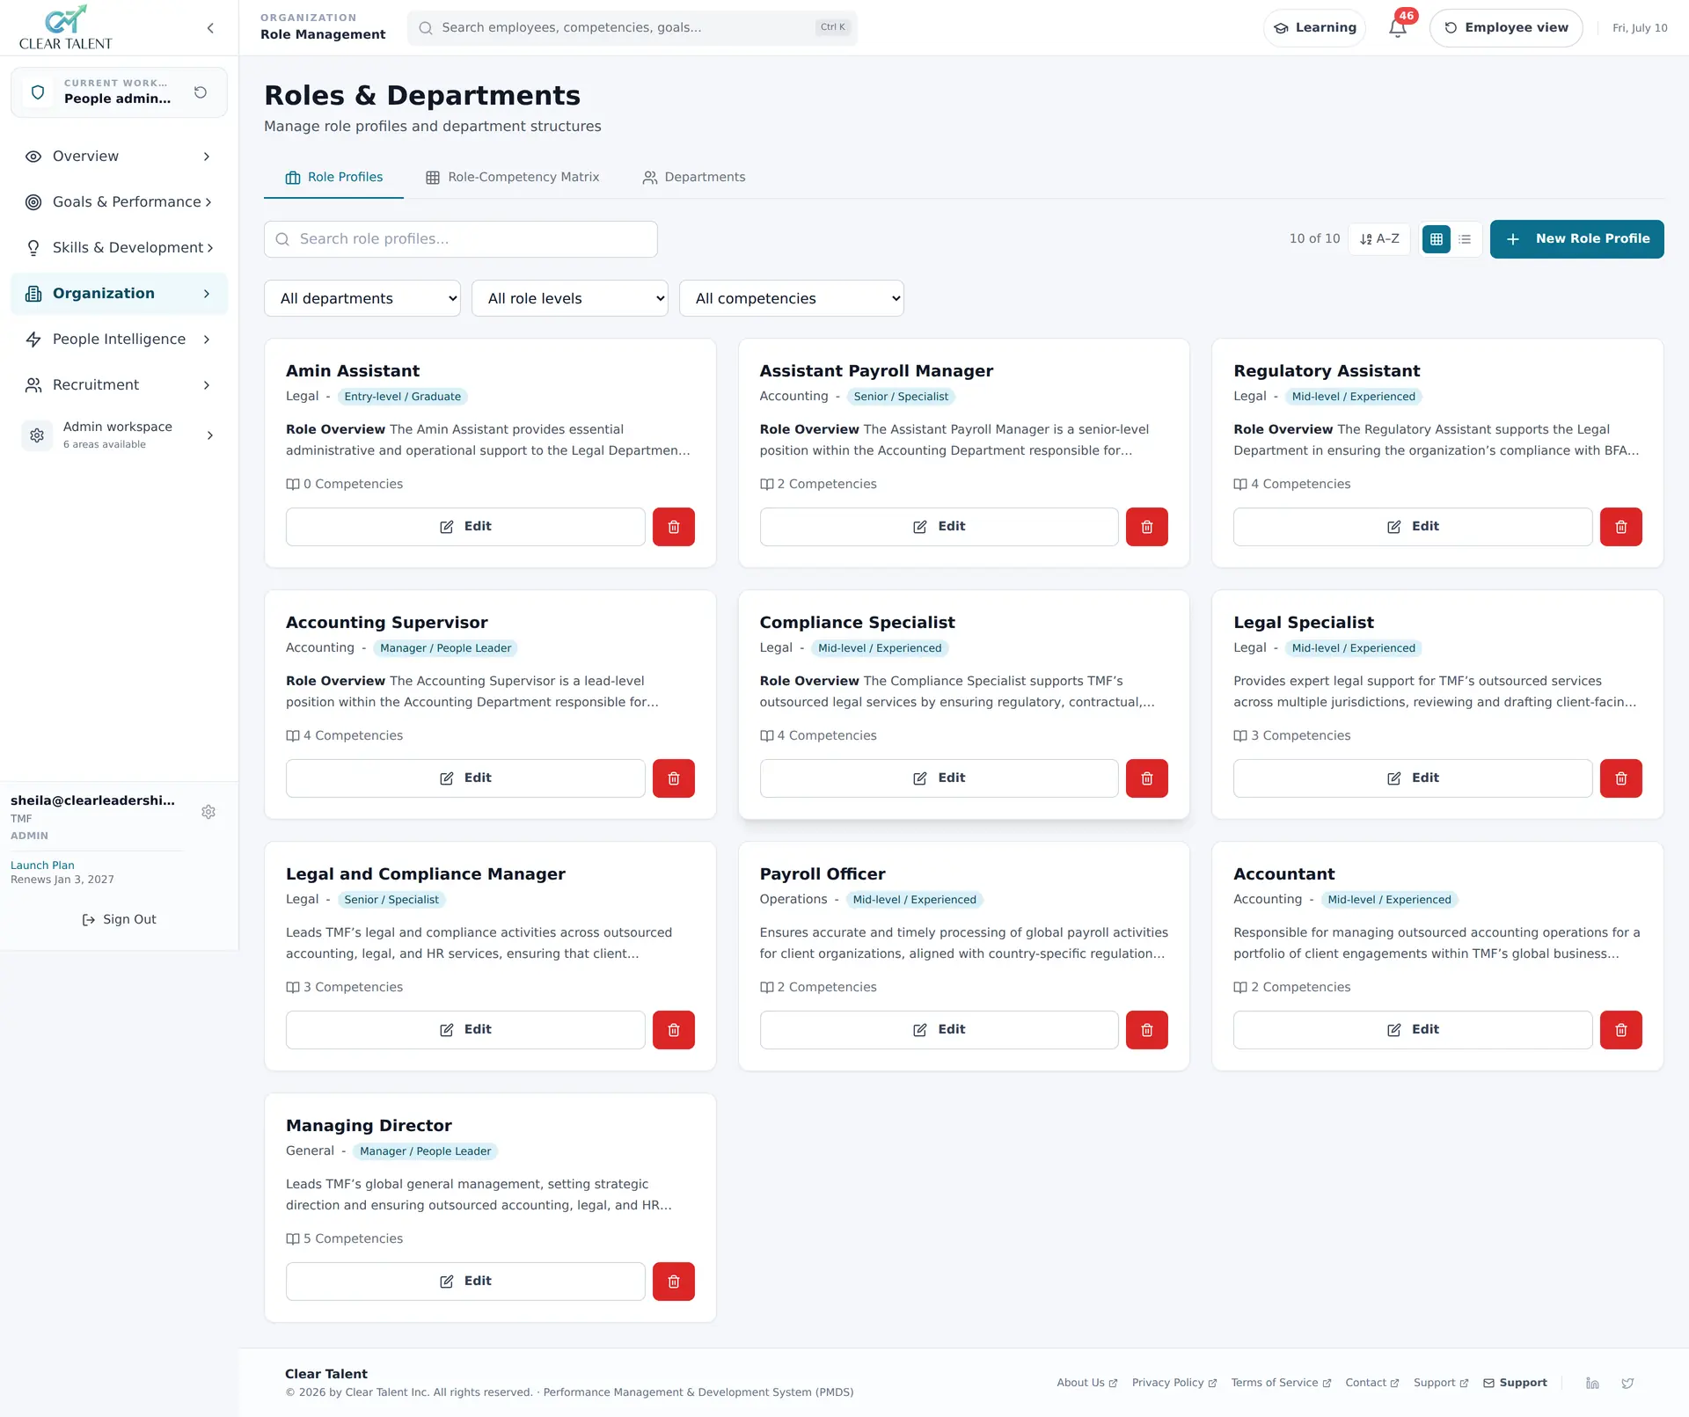Click the Senior / Specialist badge on Assistant Payroll Manager
1689x1417 pixels.
click(x=901, y=397)
